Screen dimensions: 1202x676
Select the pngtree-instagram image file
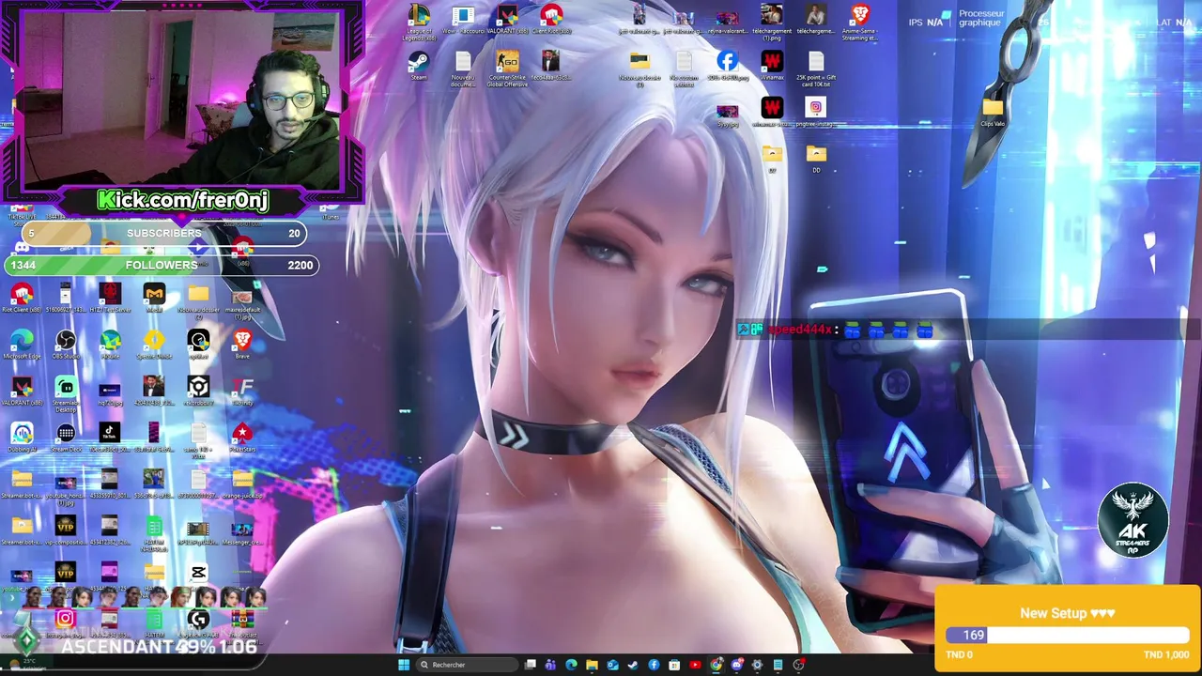tap(816, 112)
